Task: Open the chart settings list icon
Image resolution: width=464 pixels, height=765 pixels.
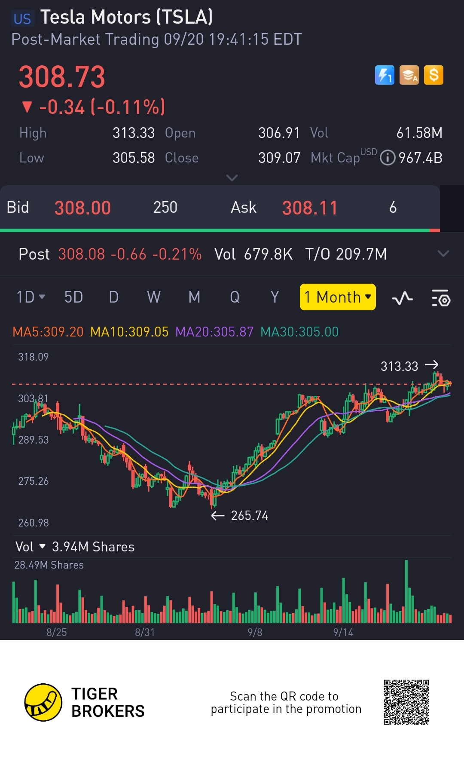Action: pyautogui.click(x=441, y=298)
